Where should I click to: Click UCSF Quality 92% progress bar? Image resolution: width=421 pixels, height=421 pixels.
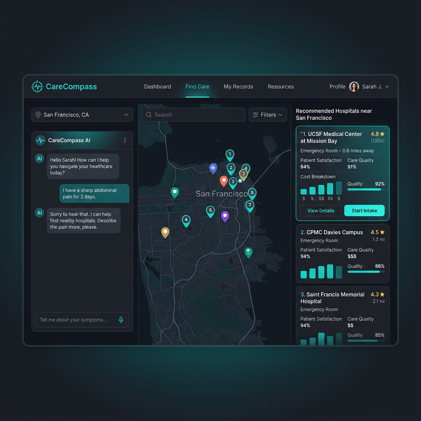(x=365, y=189)
